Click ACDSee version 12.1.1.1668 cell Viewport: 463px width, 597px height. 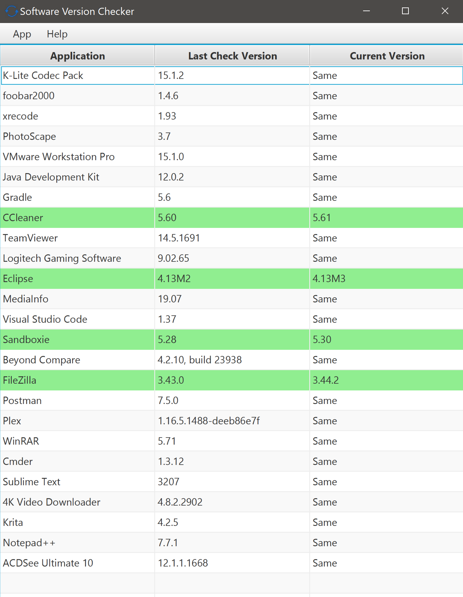[x=232, y=563]
